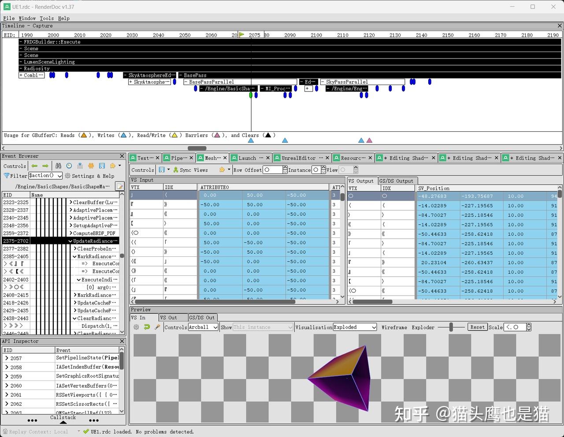This screenshot has width=564, height=437.
Task: Open the Arcball controls dropdown
Action: point(203,327)
